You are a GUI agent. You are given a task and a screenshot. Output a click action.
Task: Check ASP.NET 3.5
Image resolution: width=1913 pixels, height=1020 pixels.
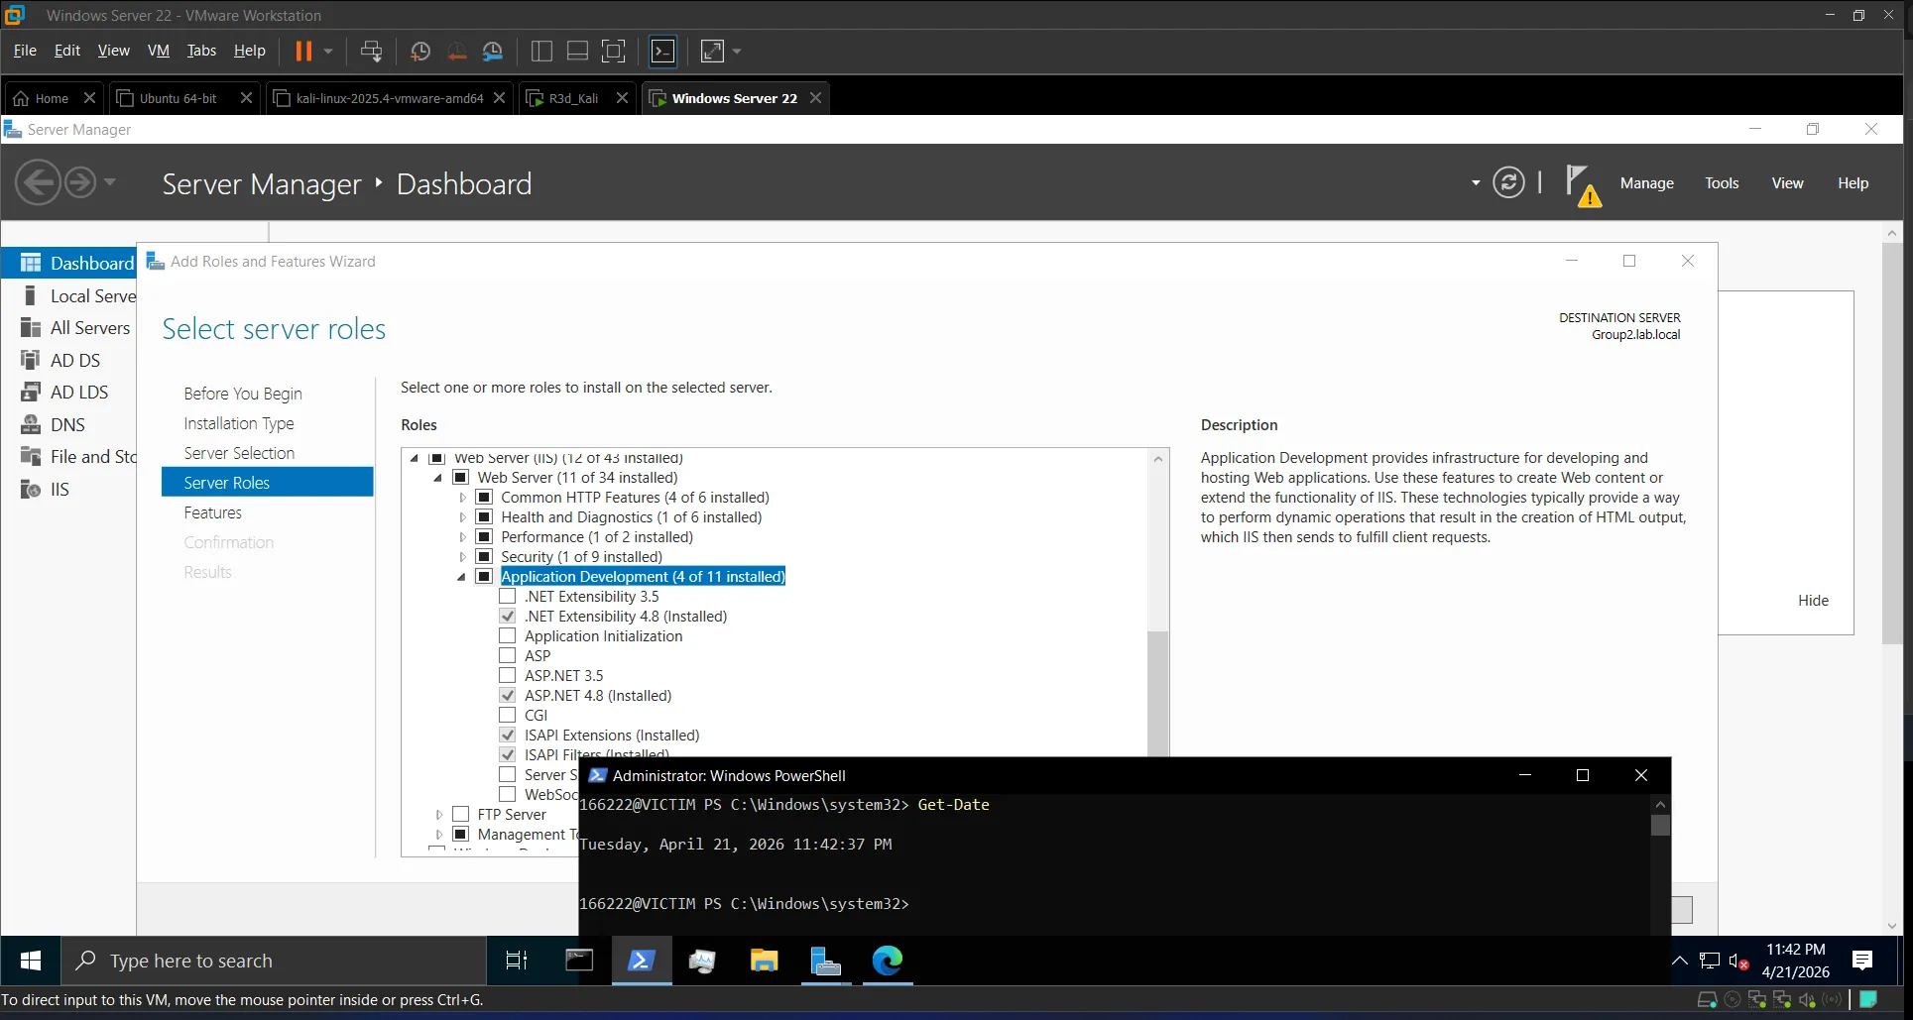tap(508, 675)
